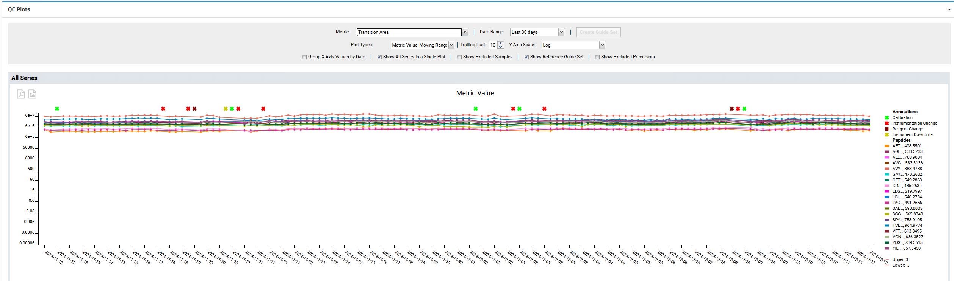Increase the Trailing Last value
Screen dimensions: 954x281
(x=501, y=43)
